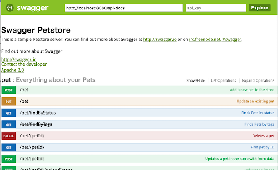Click the PUT badge for /pet

(9, 102)
